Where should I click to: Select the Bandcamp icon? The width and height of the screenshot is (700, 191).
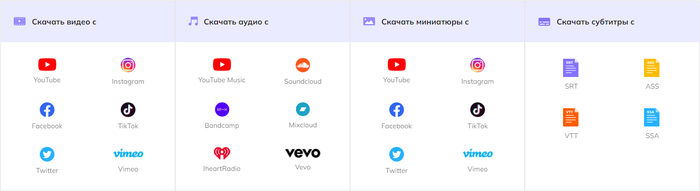[x=222, y=109]
